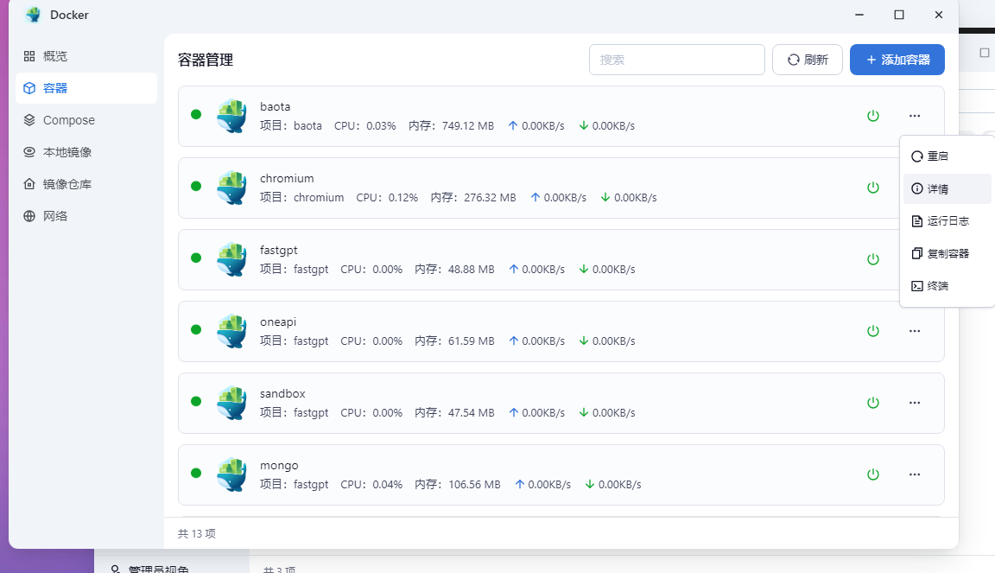Open the Compose section
The width and height of the screenshot is (995, 573).
click(86, 120)
